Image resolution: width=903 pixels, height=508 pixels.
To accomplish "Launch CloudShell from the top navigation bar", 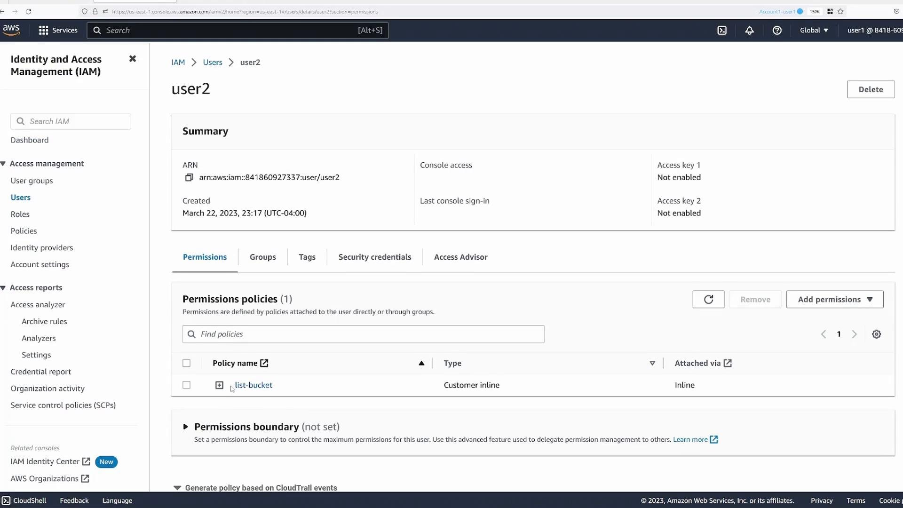I will [x=722, y=30].
